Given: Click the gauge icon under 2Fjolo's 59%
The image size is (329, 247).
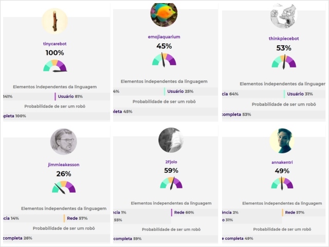Looking at the screenshot, I should click(171, 183).
